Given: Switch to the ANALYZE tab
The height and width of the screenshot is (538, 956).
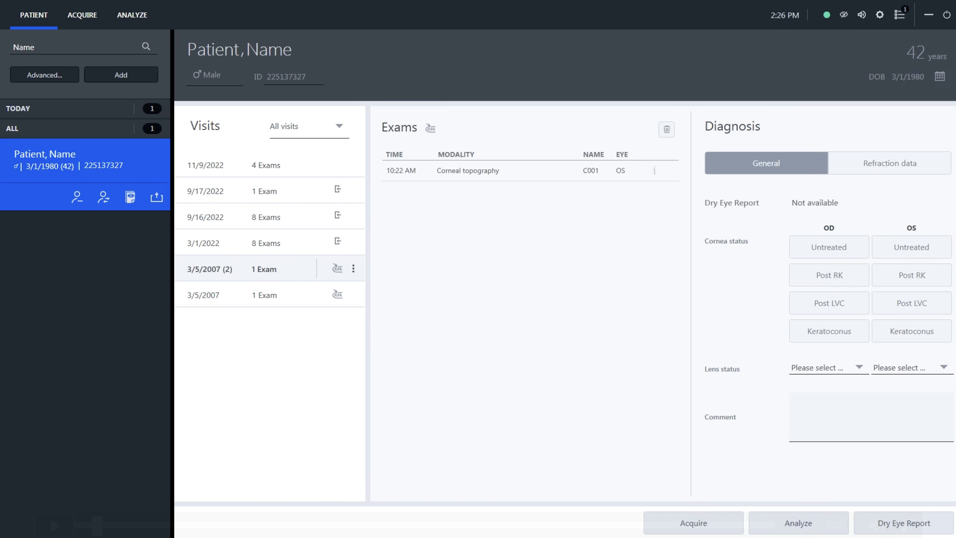Looking at the screenshot, I should 132,15.
